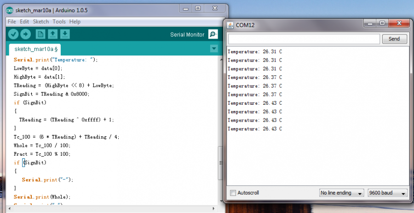
Task: Open the Help menu
Action: pos(75,22)
